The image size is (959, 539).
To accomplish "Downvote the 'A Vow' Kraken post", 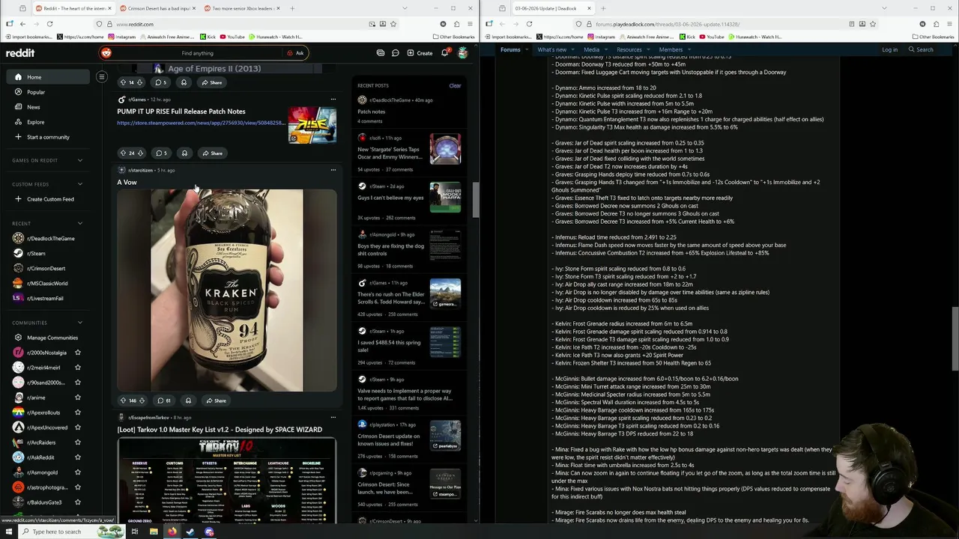I will (x=142, y=401).
